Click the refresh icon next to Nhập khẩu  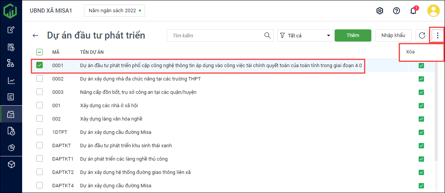[422, 35]
